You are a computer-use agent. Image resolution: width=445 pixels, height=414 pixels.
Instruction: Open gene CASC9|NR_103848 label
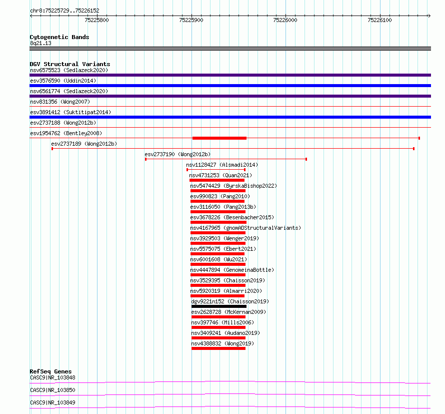point(53,377)
